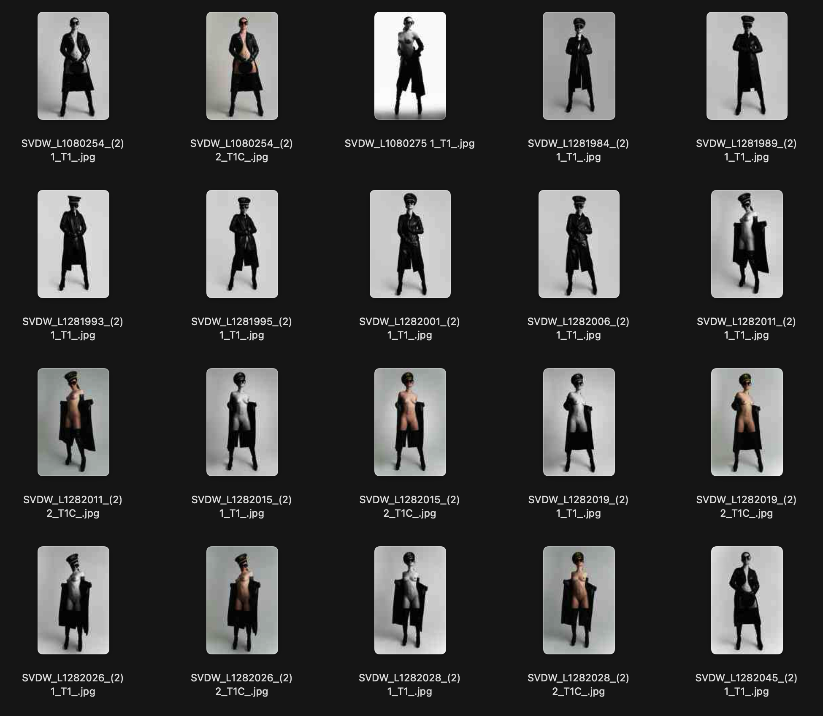Select thumbnail SVDW_L1080254_(2) 1_T1_.jpg

[x=73, y=66]
